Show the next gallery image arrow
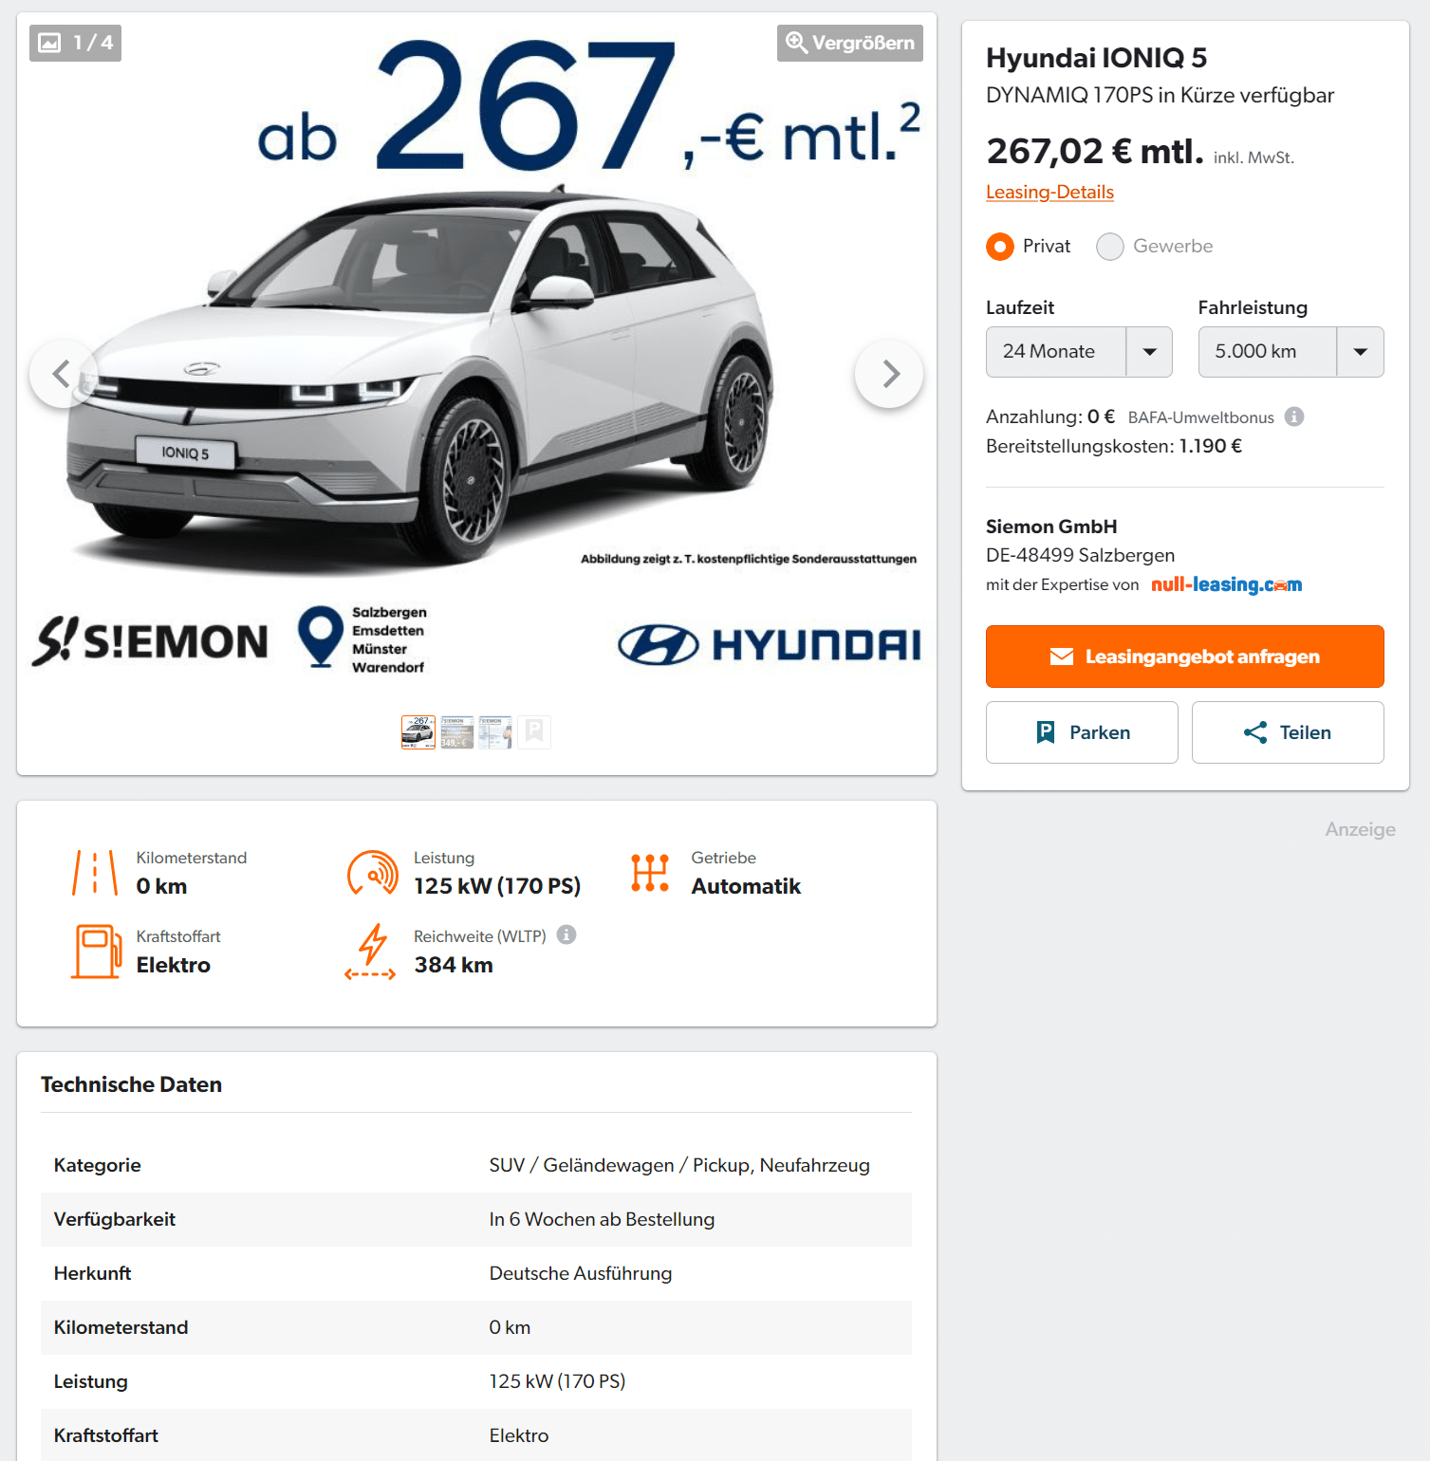This screenshot has height=1461, width=1430. (x=889, y=374)
